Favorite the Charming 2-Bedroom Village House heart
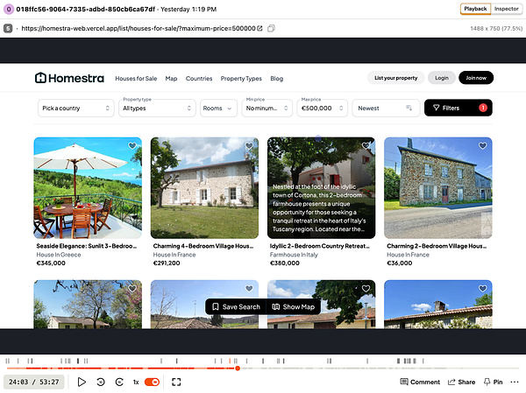The image size is (526, 393). coord(482,146)
